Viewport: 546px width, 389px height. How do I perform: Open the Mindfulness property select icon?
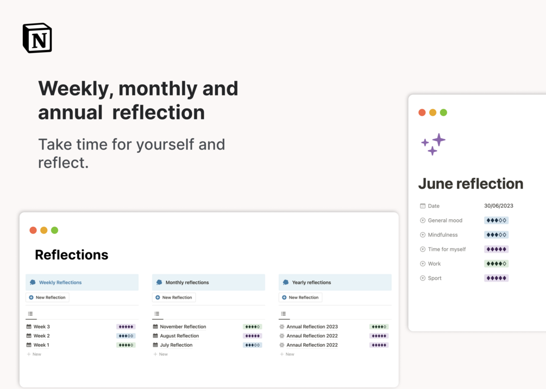423,235
